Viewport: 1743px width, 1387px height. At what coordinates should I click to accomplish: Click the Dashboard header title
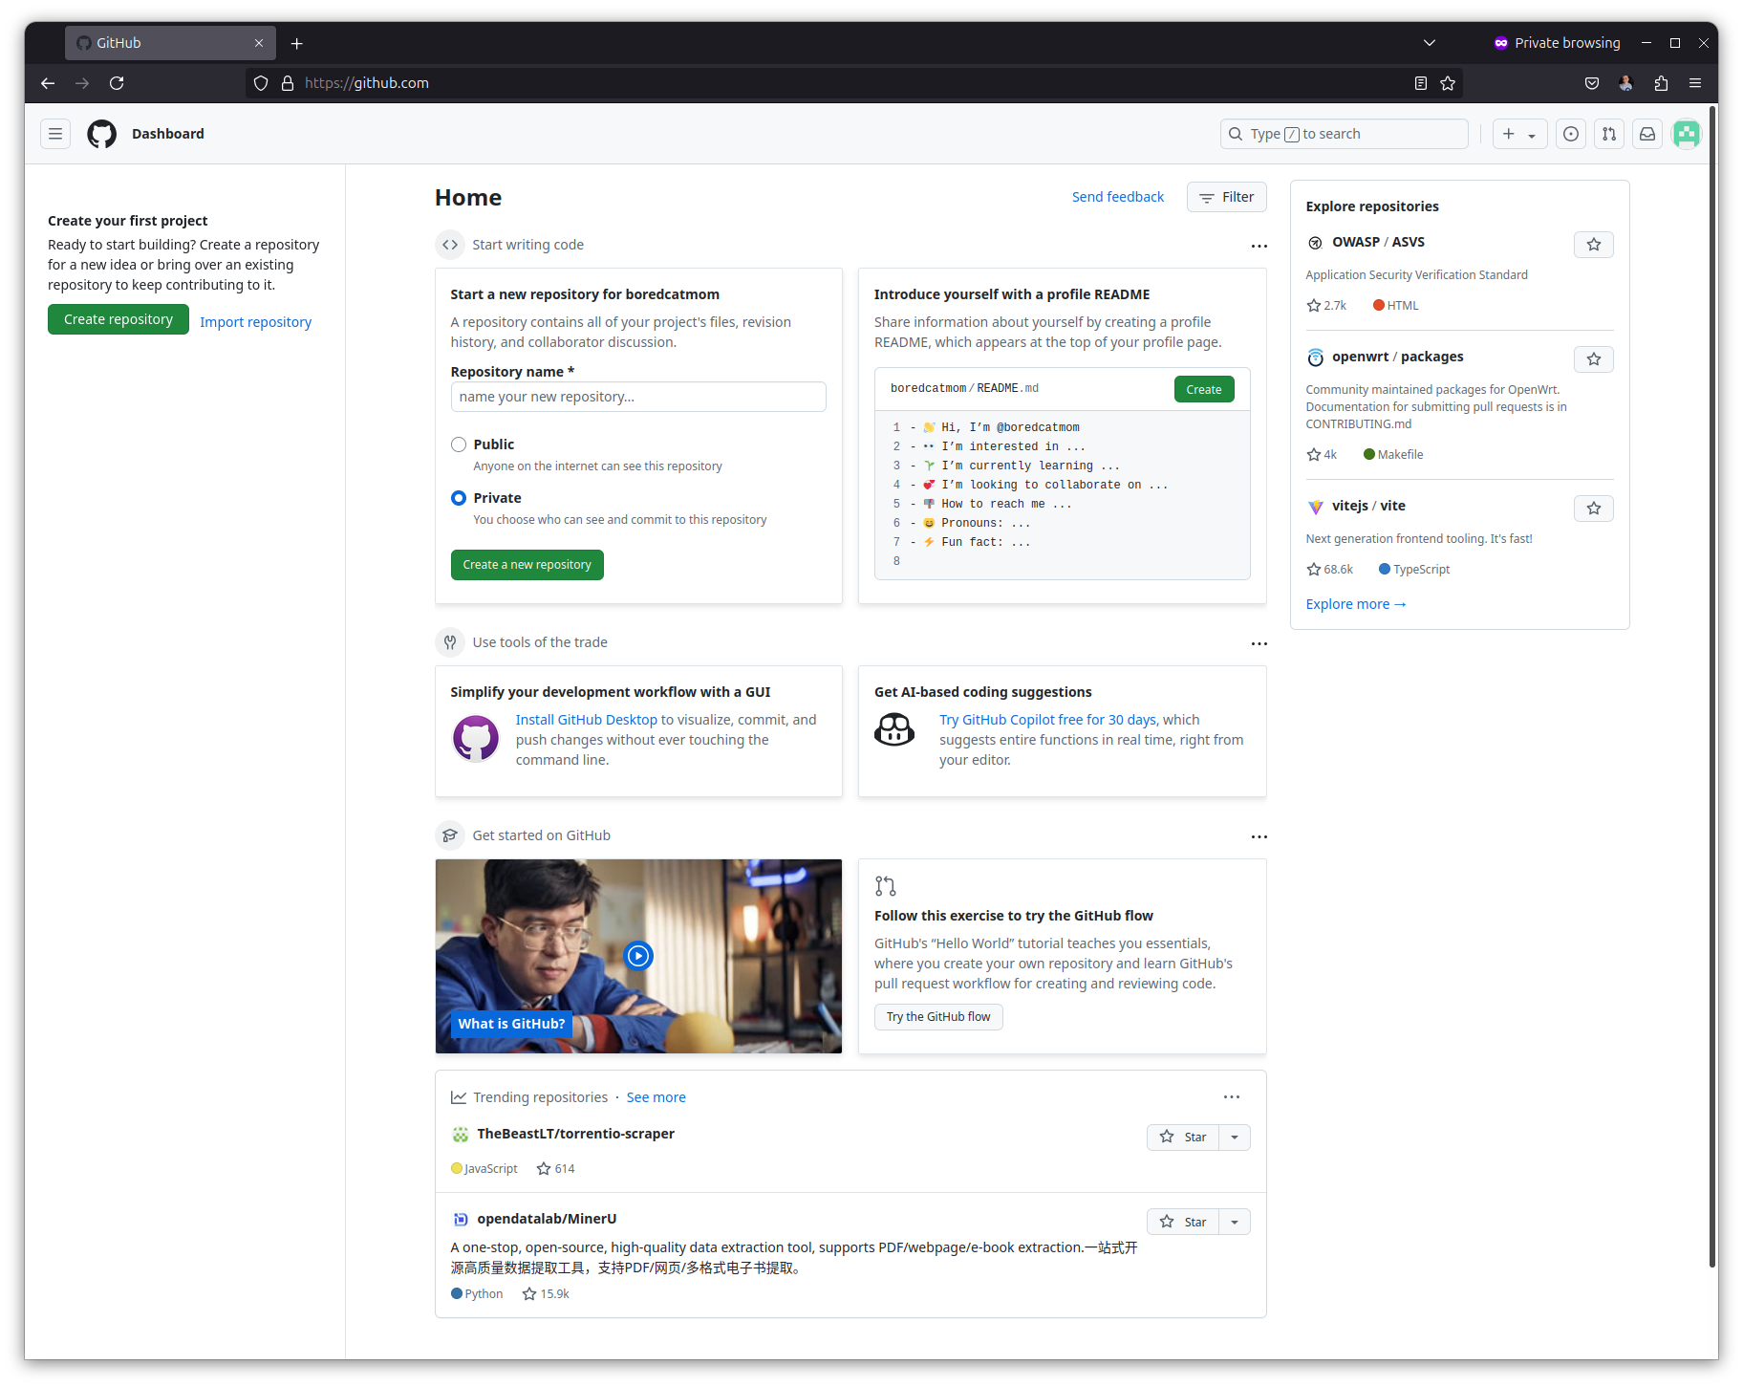168,134
